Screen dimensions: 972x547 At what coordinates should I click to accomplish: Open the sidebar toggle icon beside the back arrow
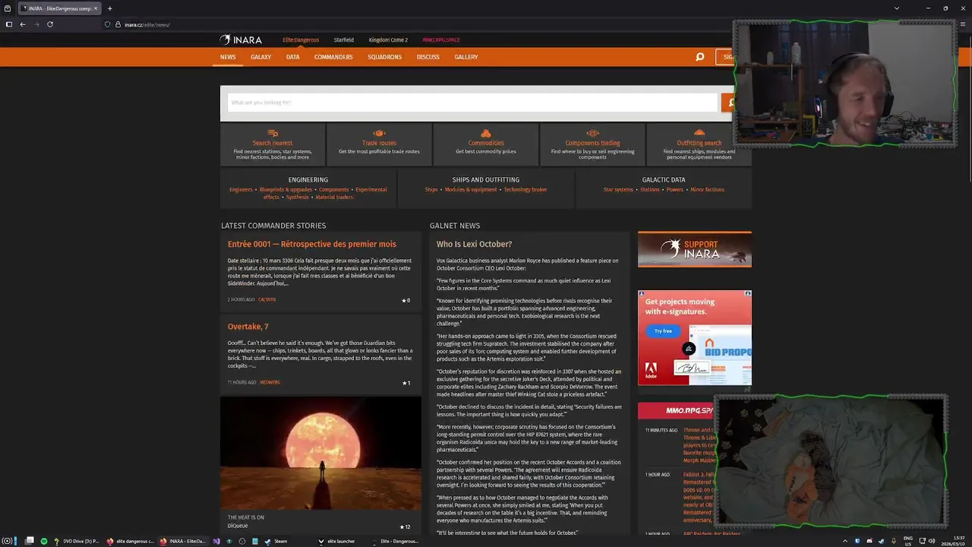pyautogui.click(x=9, y=24)
